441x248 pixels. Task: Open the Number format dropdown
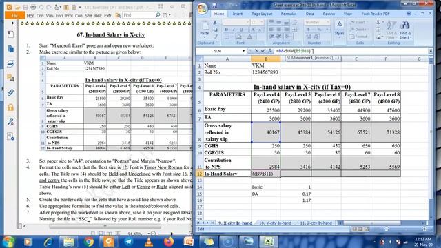click(328, 22)
